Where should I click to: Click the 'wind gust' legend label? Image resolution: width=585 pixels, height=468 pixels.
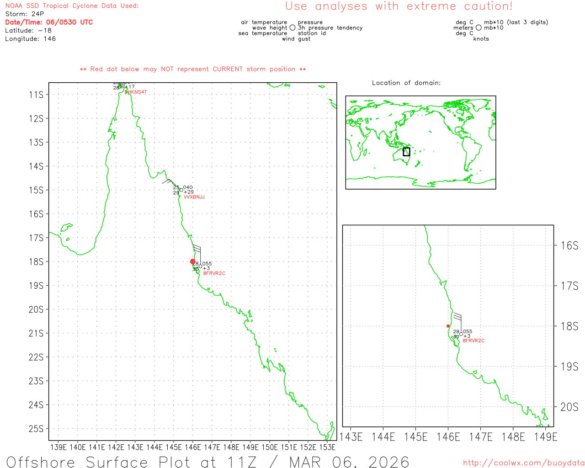click(x=296, y=39)
